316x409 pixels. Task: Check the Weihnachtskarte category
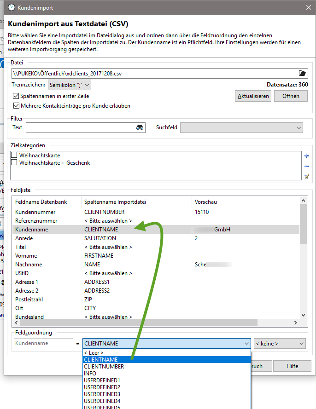coord(14,156)
